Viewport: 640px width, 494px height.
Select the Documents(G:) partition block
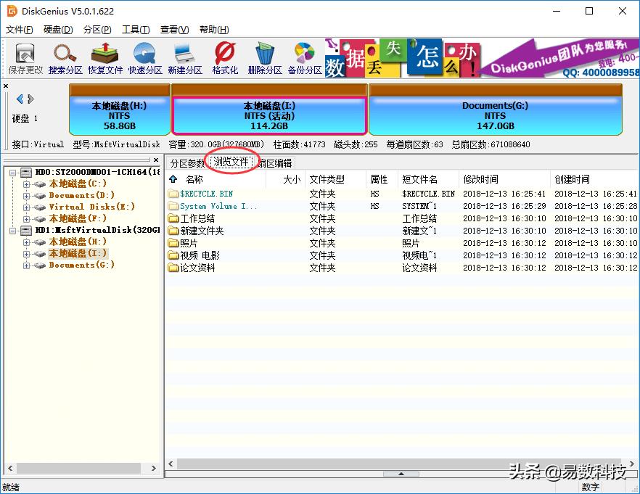click(495, 115)
